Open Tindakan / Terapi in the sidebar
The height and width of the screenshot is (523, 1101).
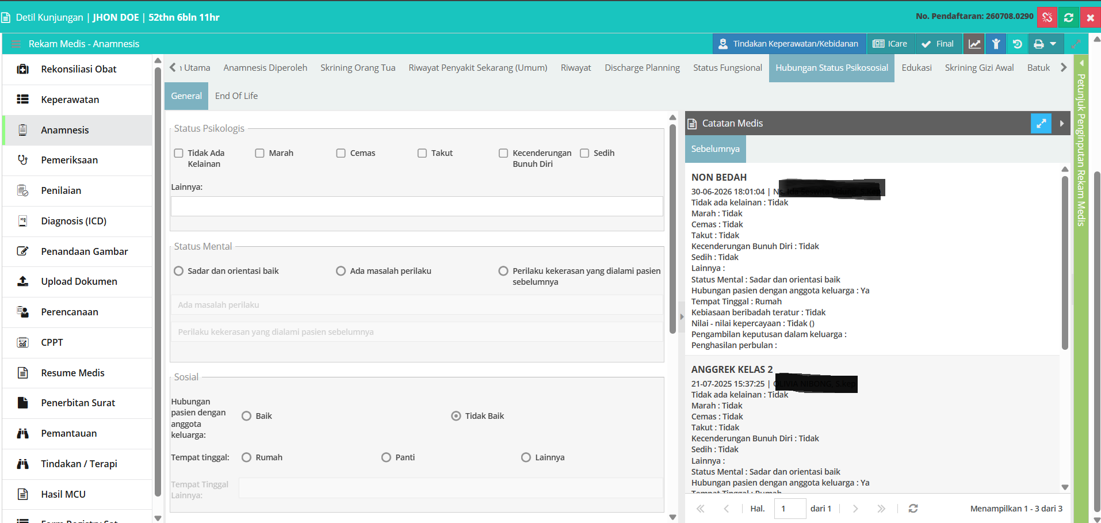[78, 464]
